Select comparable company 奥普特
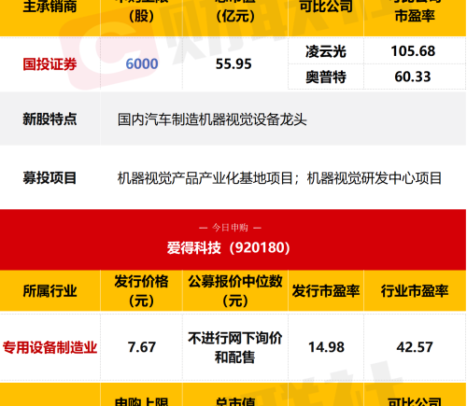The width and height of the screenshot is (467, 406). (326, 77)
